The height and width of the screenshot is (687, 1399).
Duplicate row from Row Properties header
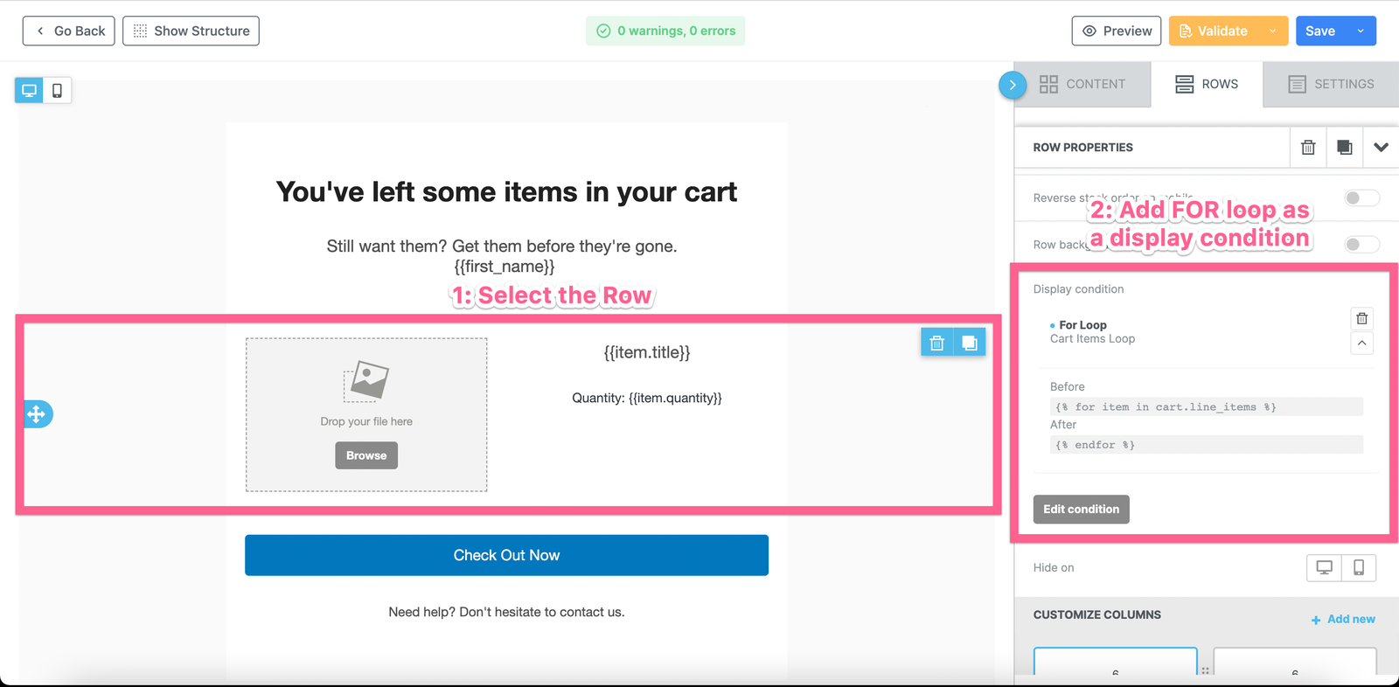point(1344,148)
